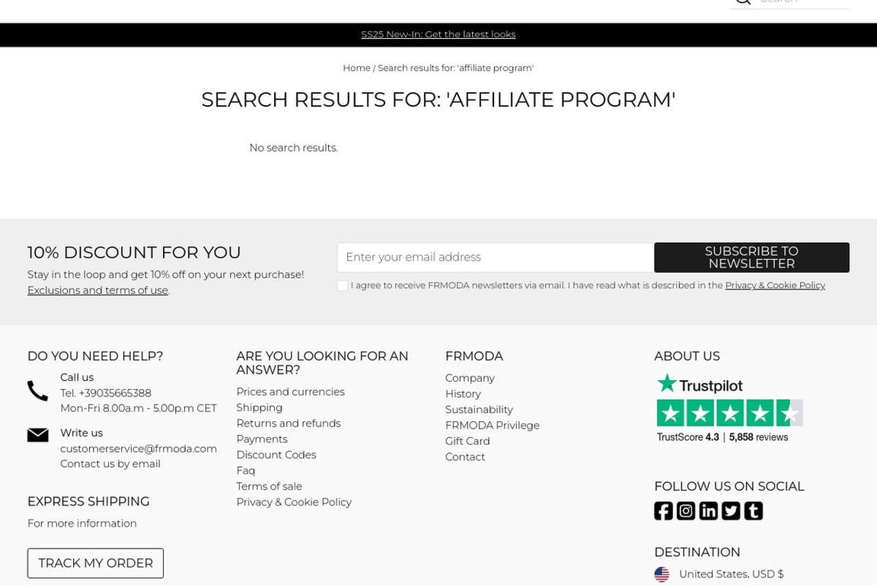This screenshot has width=877, height=585.
Task: Open Exclusions and terms of use
Action: (x=97, y=290)
